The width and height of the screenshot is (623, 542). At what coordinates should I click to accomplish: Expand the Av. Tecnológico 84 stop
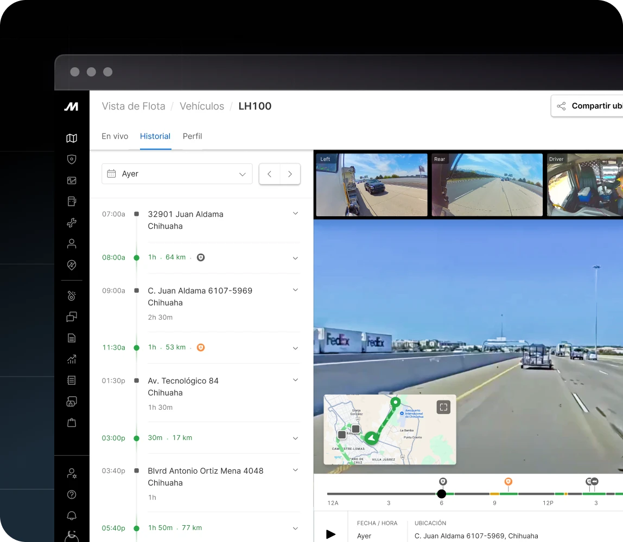[x=295, y=380]
